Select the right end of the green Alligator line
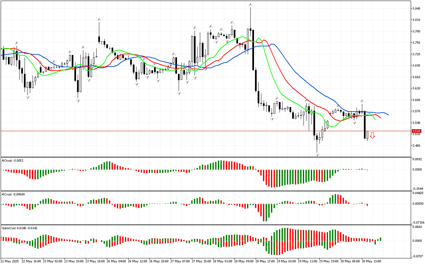Screen dimensions: 425x265 375,119
